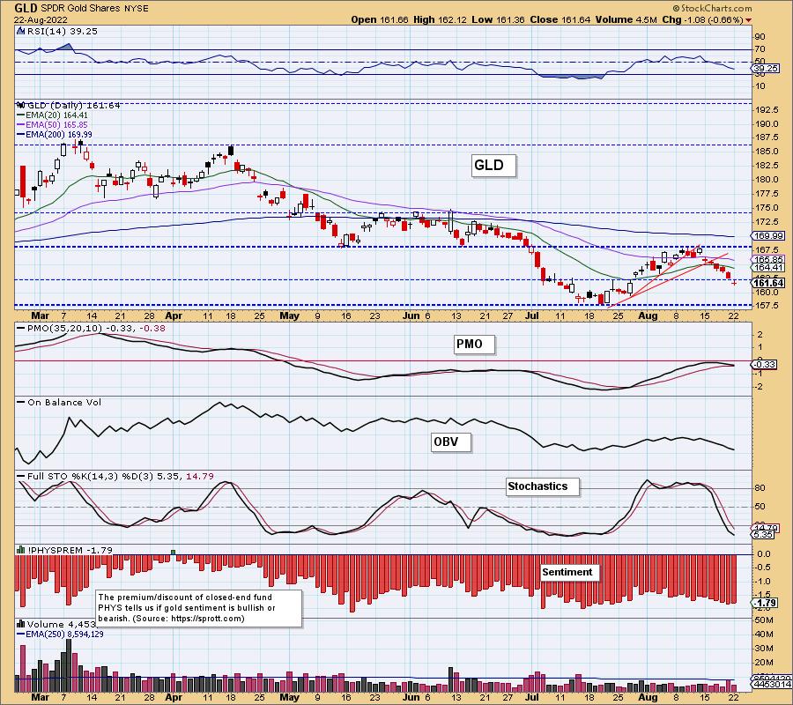Click the -0.33 PMO value tag
Viewport: 793px width, 705px height.
click(x=765, y=364)
